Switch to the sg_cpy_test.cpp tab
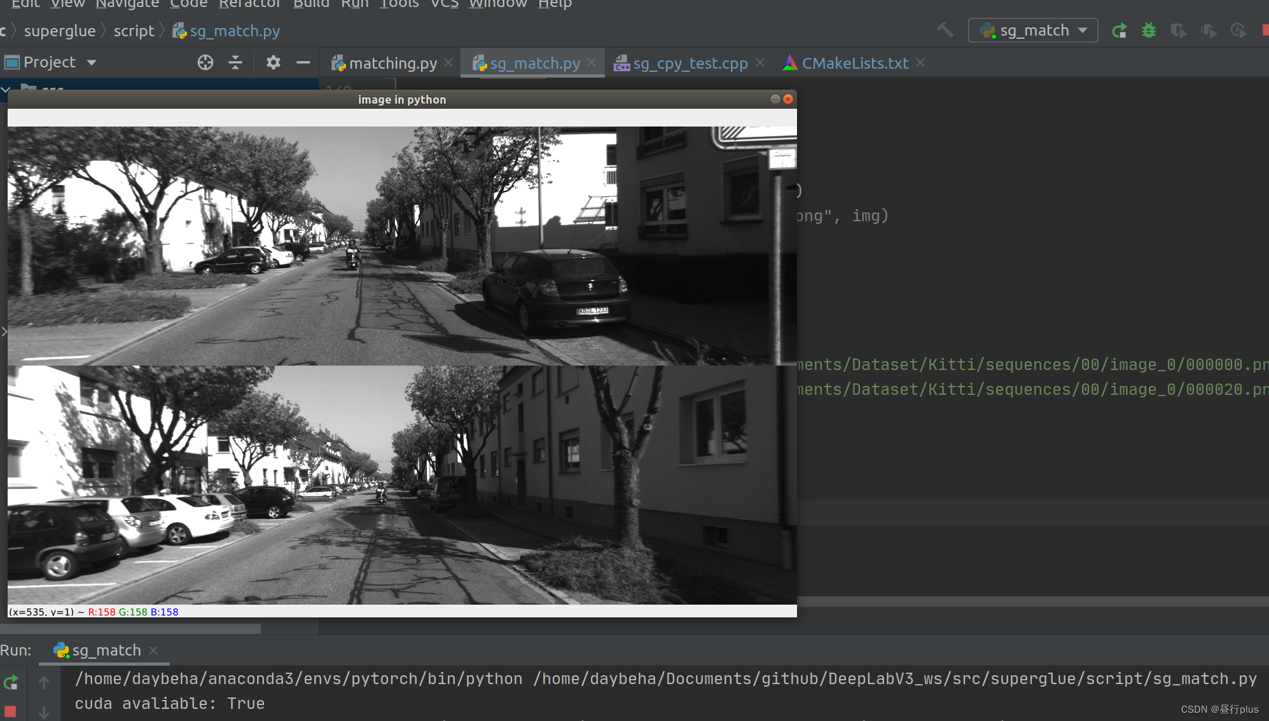1269x721 pixels. 681,64
